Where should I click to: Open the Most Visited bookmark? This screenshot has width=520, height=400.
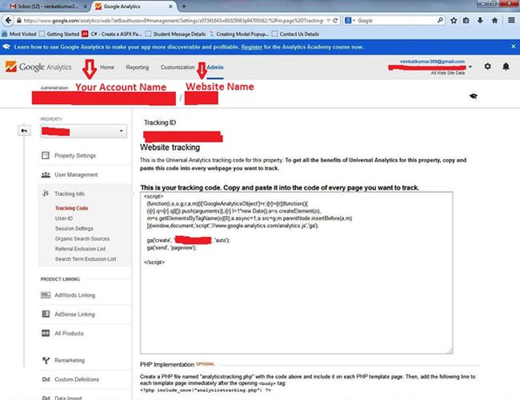click(19, 34)
